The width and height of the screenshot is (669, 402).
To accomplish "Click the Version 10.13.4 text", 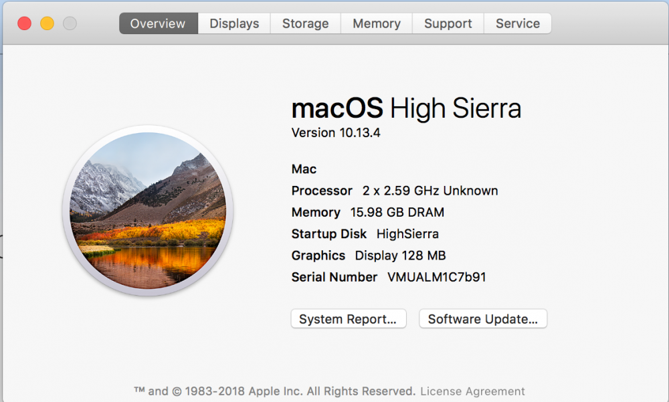I will [336, 132].
